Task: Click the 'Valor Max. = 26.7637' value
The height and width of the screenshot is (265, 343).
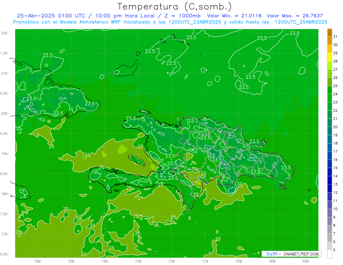Action: coord(295,16)
